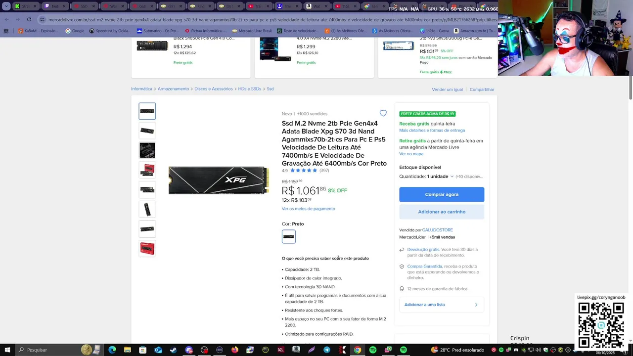Open the Pichau Informática bookmark
633x356 pixels.
pos(206,31)
